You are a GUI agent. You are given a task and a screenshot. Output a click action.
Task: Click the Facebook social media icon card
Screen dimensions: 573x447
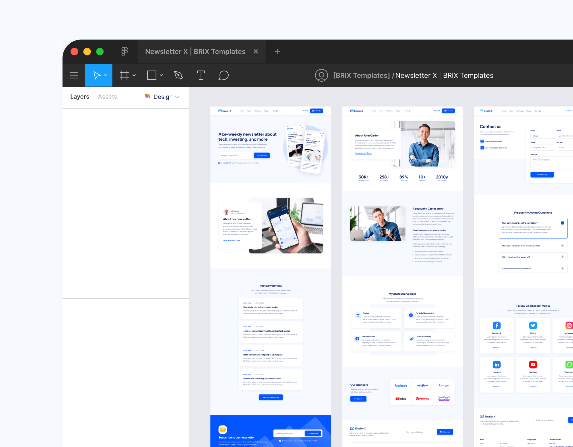click(497, 325)
